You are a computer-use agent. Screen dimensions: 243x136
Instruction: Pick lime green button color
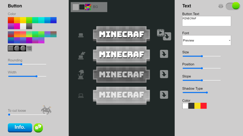[29, 20]
